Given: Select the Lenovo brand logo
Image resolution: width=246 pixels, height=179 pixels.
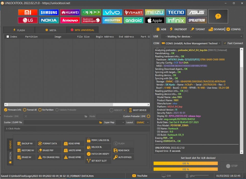Looking at the screenshot, I should (x=70, y=20).
